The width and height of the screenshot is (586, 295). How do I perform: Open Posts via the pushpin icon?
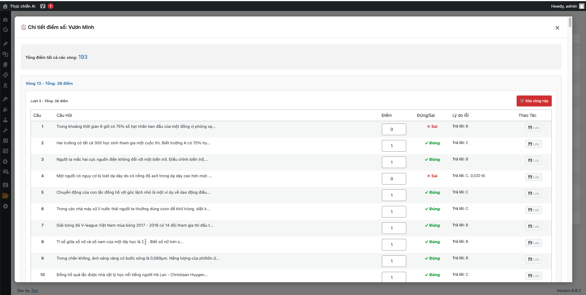tap(5, 44)
